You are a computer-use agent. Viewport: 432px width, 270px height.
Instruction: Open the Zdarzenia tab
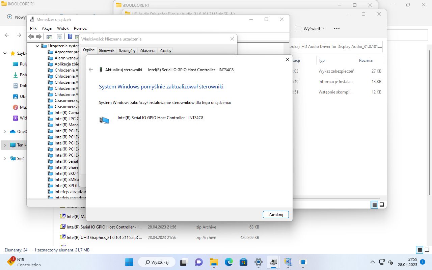(x=147, y=50)
